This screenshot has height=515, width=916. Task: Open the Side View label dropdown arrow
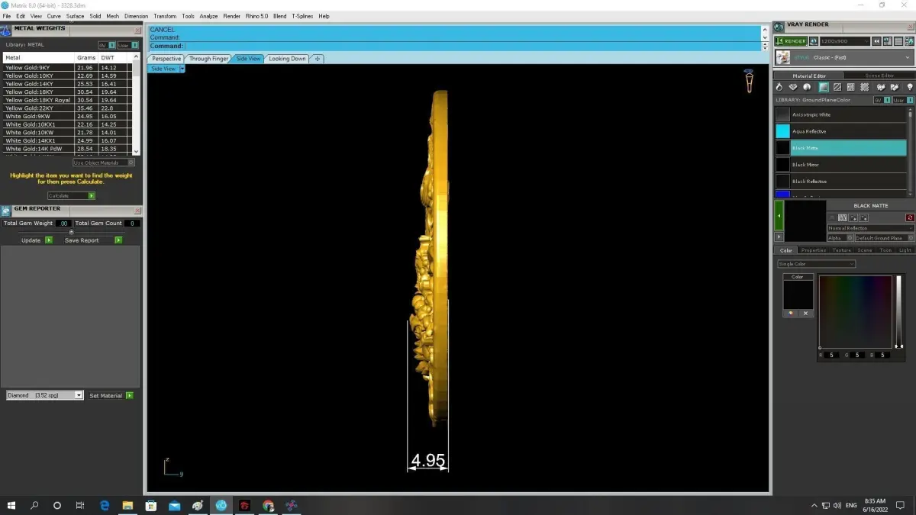(182, 69)
